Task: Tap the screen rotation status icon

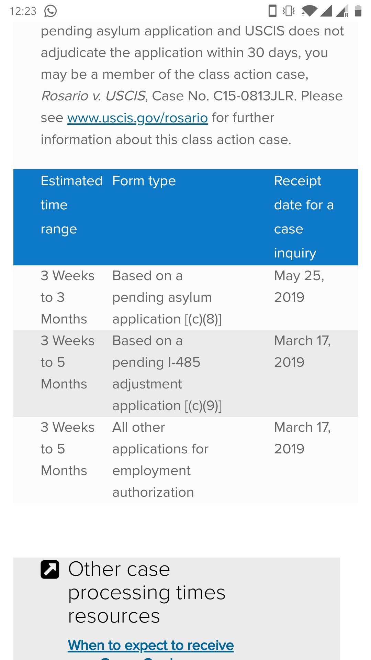Action: tap(272, 11)
